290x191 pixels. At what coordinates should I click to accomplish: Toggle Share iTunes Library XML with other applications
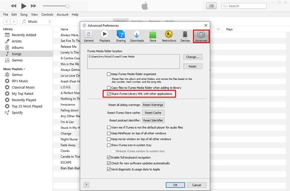[109, 94]
